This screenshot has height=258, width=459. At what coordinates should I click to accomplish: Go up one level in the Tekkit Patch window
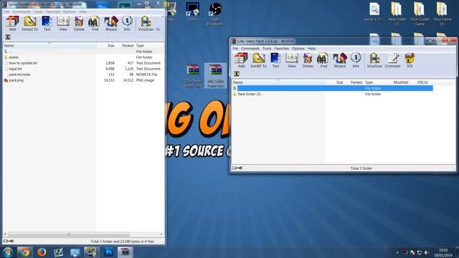pyautogui.click(x=237, y=74)
